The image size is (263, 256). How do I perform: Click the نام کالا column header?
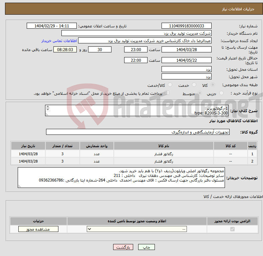pyautogui.click(x=164, y=146)
